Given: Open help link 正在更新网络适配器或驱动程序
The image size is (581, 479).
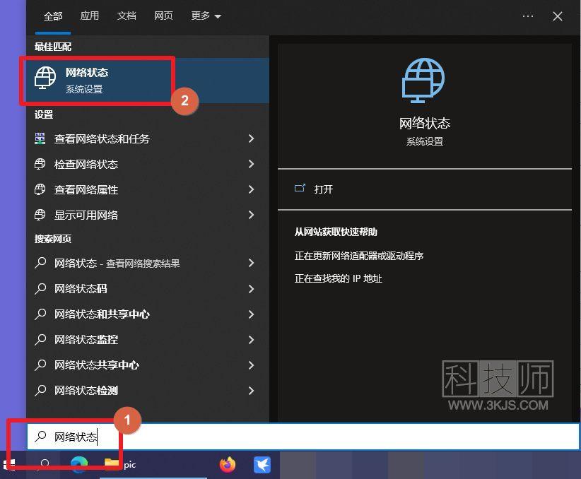Looking at the screenshot, I should coord(358,256).
